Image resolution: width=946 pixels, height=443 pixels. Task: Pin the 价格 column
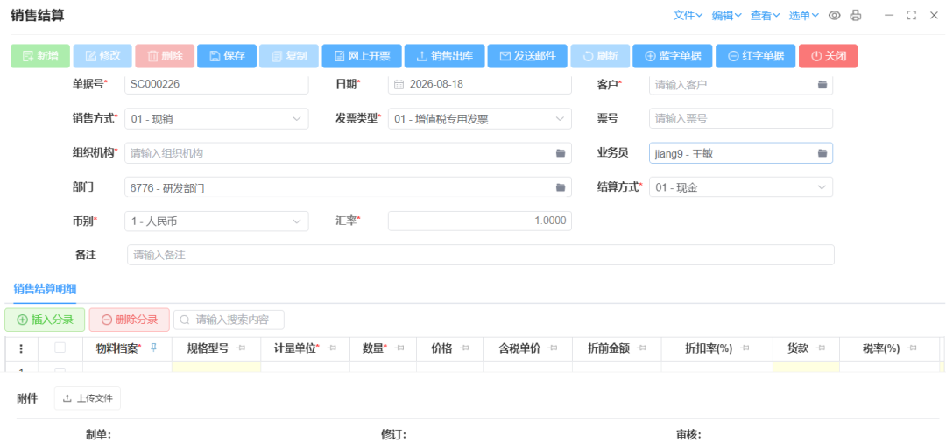click(x=464, y=348)
